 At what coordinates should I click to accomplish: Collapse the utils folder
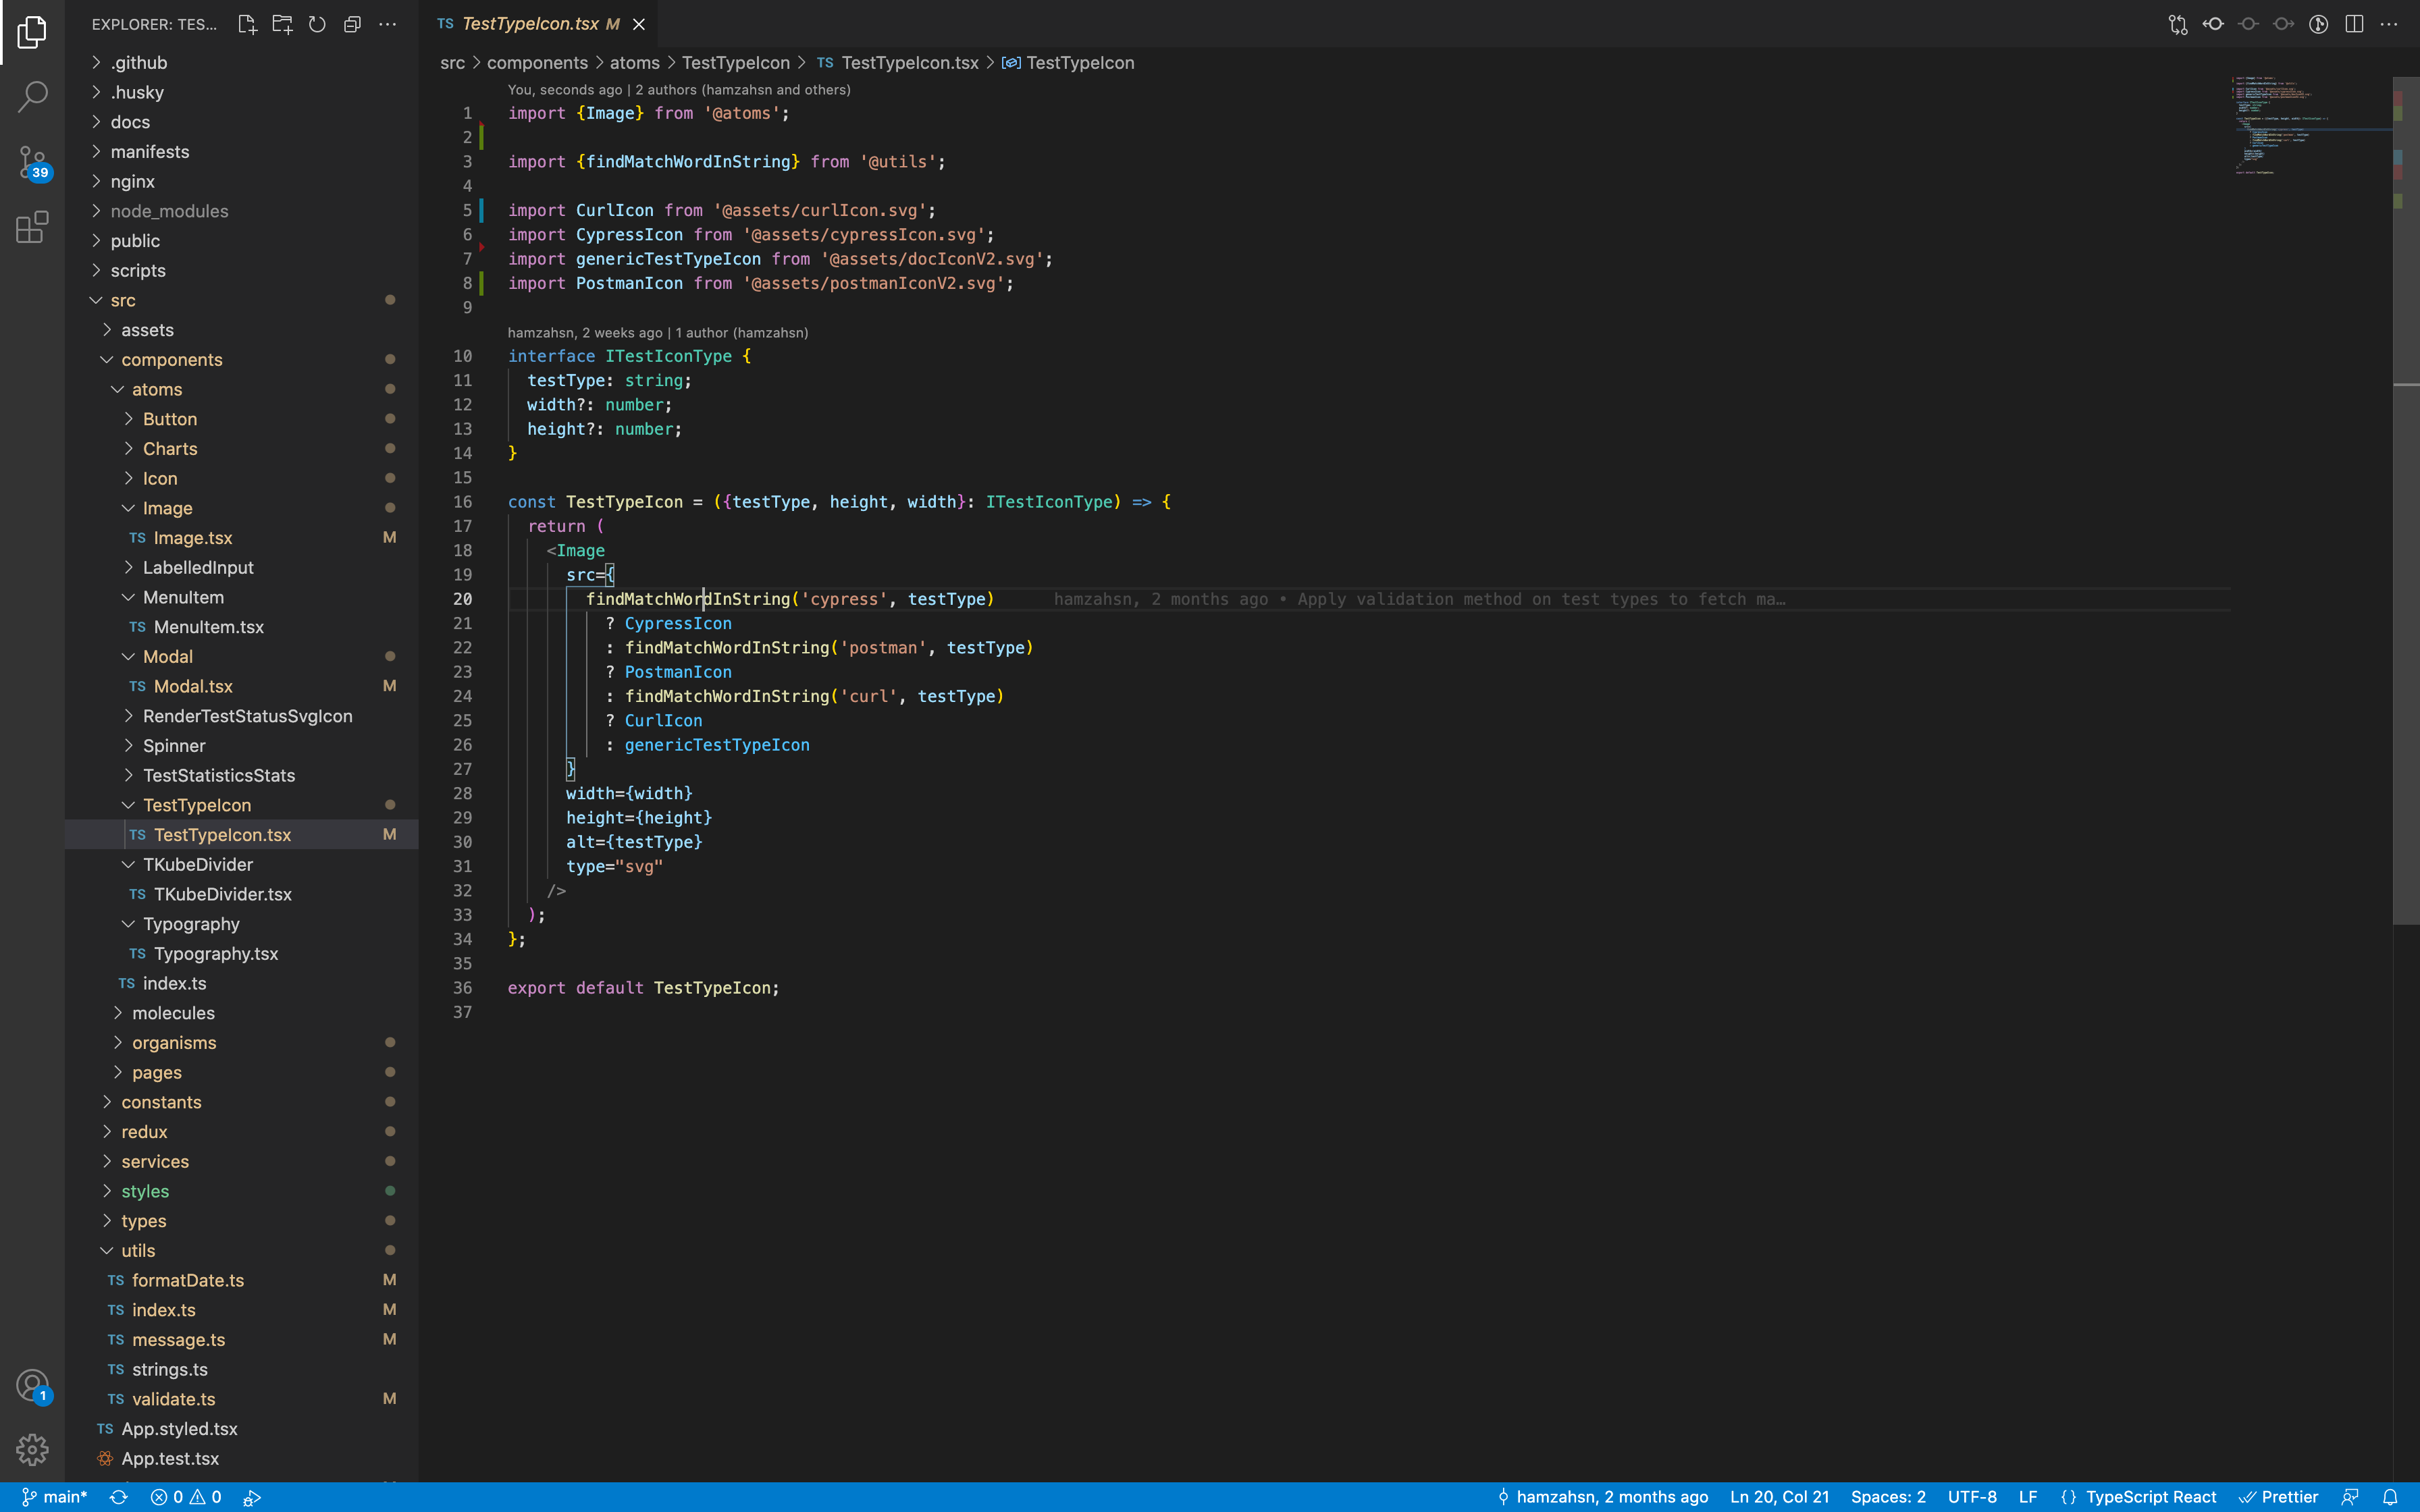(x=138, y=1250)
